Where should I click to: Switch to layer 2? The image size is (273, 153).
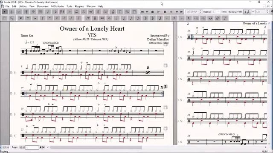tap(3, 147)
